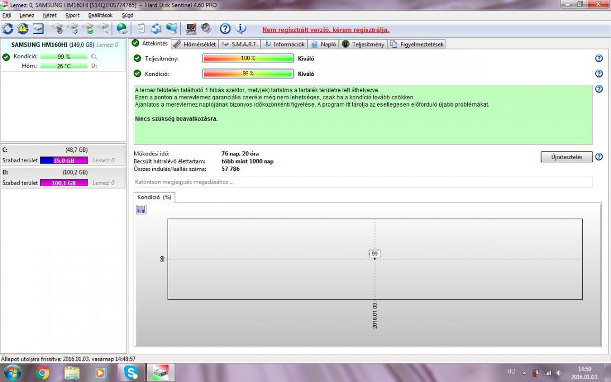Click the blue-framed disk panel toolbar icon
The image size is (611, 382).
[38, 29]
